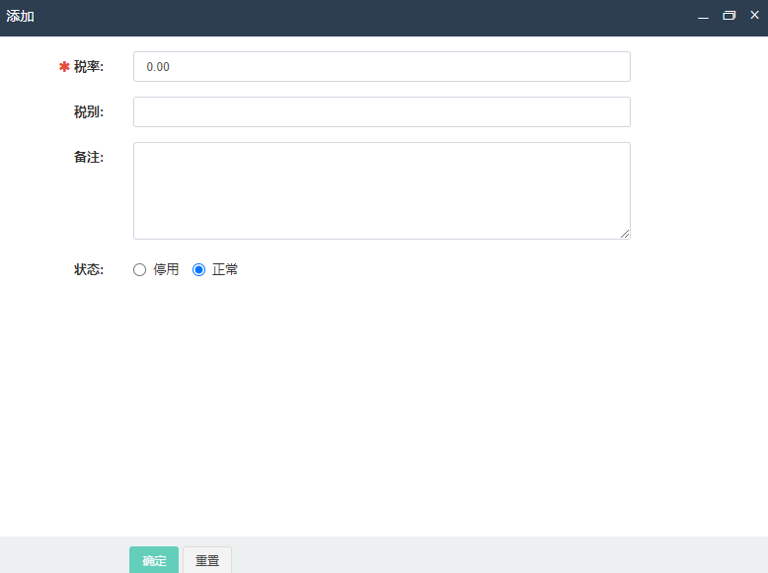768x573 pixels.
Task: Click the 税率 input field
Action: [x=382, y=66]
